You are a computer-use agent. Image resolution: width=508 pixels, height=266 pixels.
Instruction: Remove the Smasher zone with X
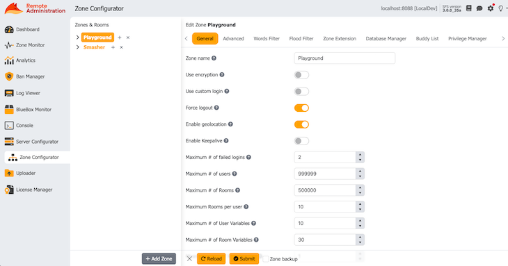tap(122, 47)
